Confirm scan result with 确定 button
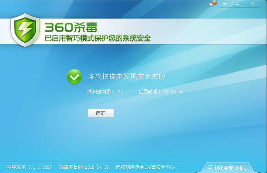Viewport: 267px width, 173px height. (x=101, y=113)
